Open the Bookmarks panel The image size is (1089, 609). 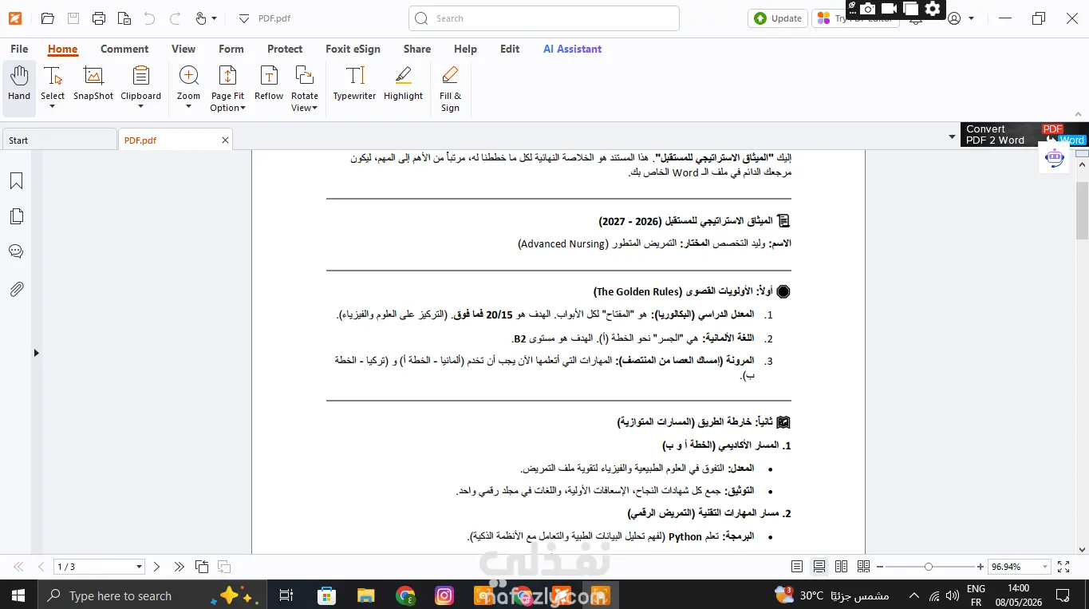pyautogui.click(x=16, y=181)
